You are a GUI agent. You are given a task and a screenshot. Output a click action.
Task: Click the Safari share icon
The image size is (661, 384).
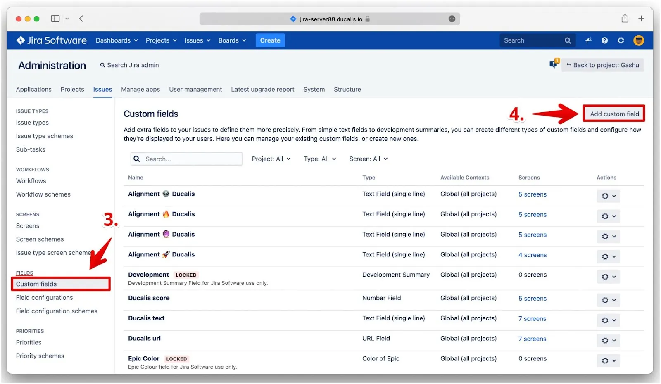625,18
